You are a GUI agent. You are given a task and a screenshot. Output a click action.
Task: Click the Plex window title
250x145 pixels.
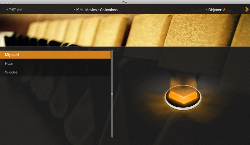coord(125,2)
